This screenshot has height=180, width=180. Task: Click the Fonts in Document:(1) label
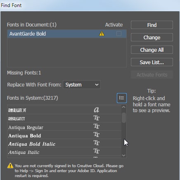tap(32, 25)
